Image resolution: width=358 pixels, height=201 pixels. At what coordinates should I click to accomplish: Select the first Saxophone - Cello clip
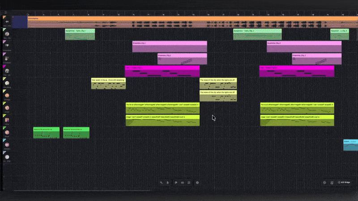(80, 34)
